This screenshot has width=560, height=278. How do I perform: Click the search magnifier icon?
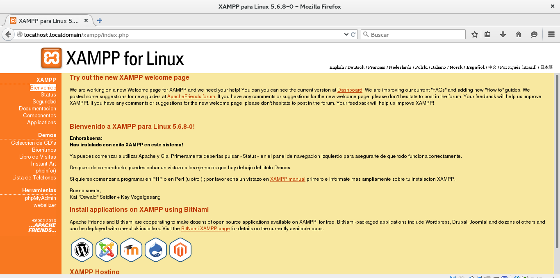click(x=366, y=35)
